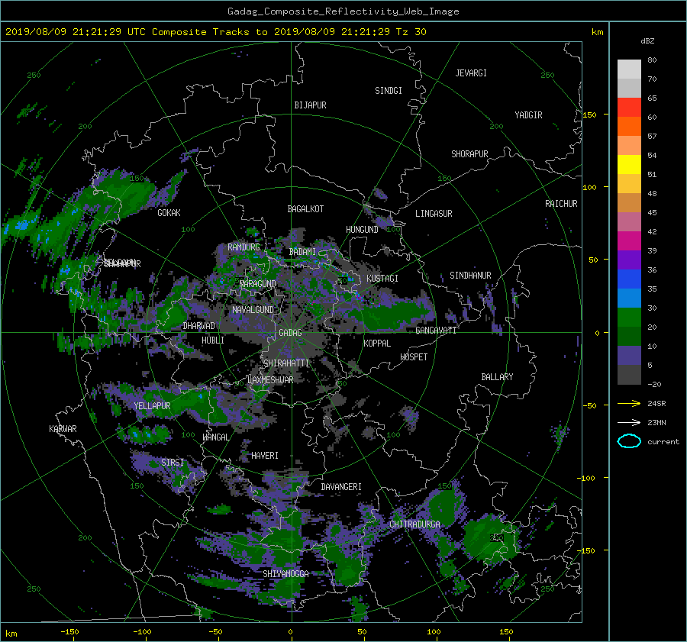Screen dimensions: 687x642
Task: Click the NAVALGUND city label
Action: 253,310
